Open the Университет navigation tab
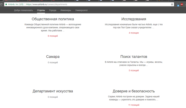Viewport: 186px width, 108px height. [82, 10]
